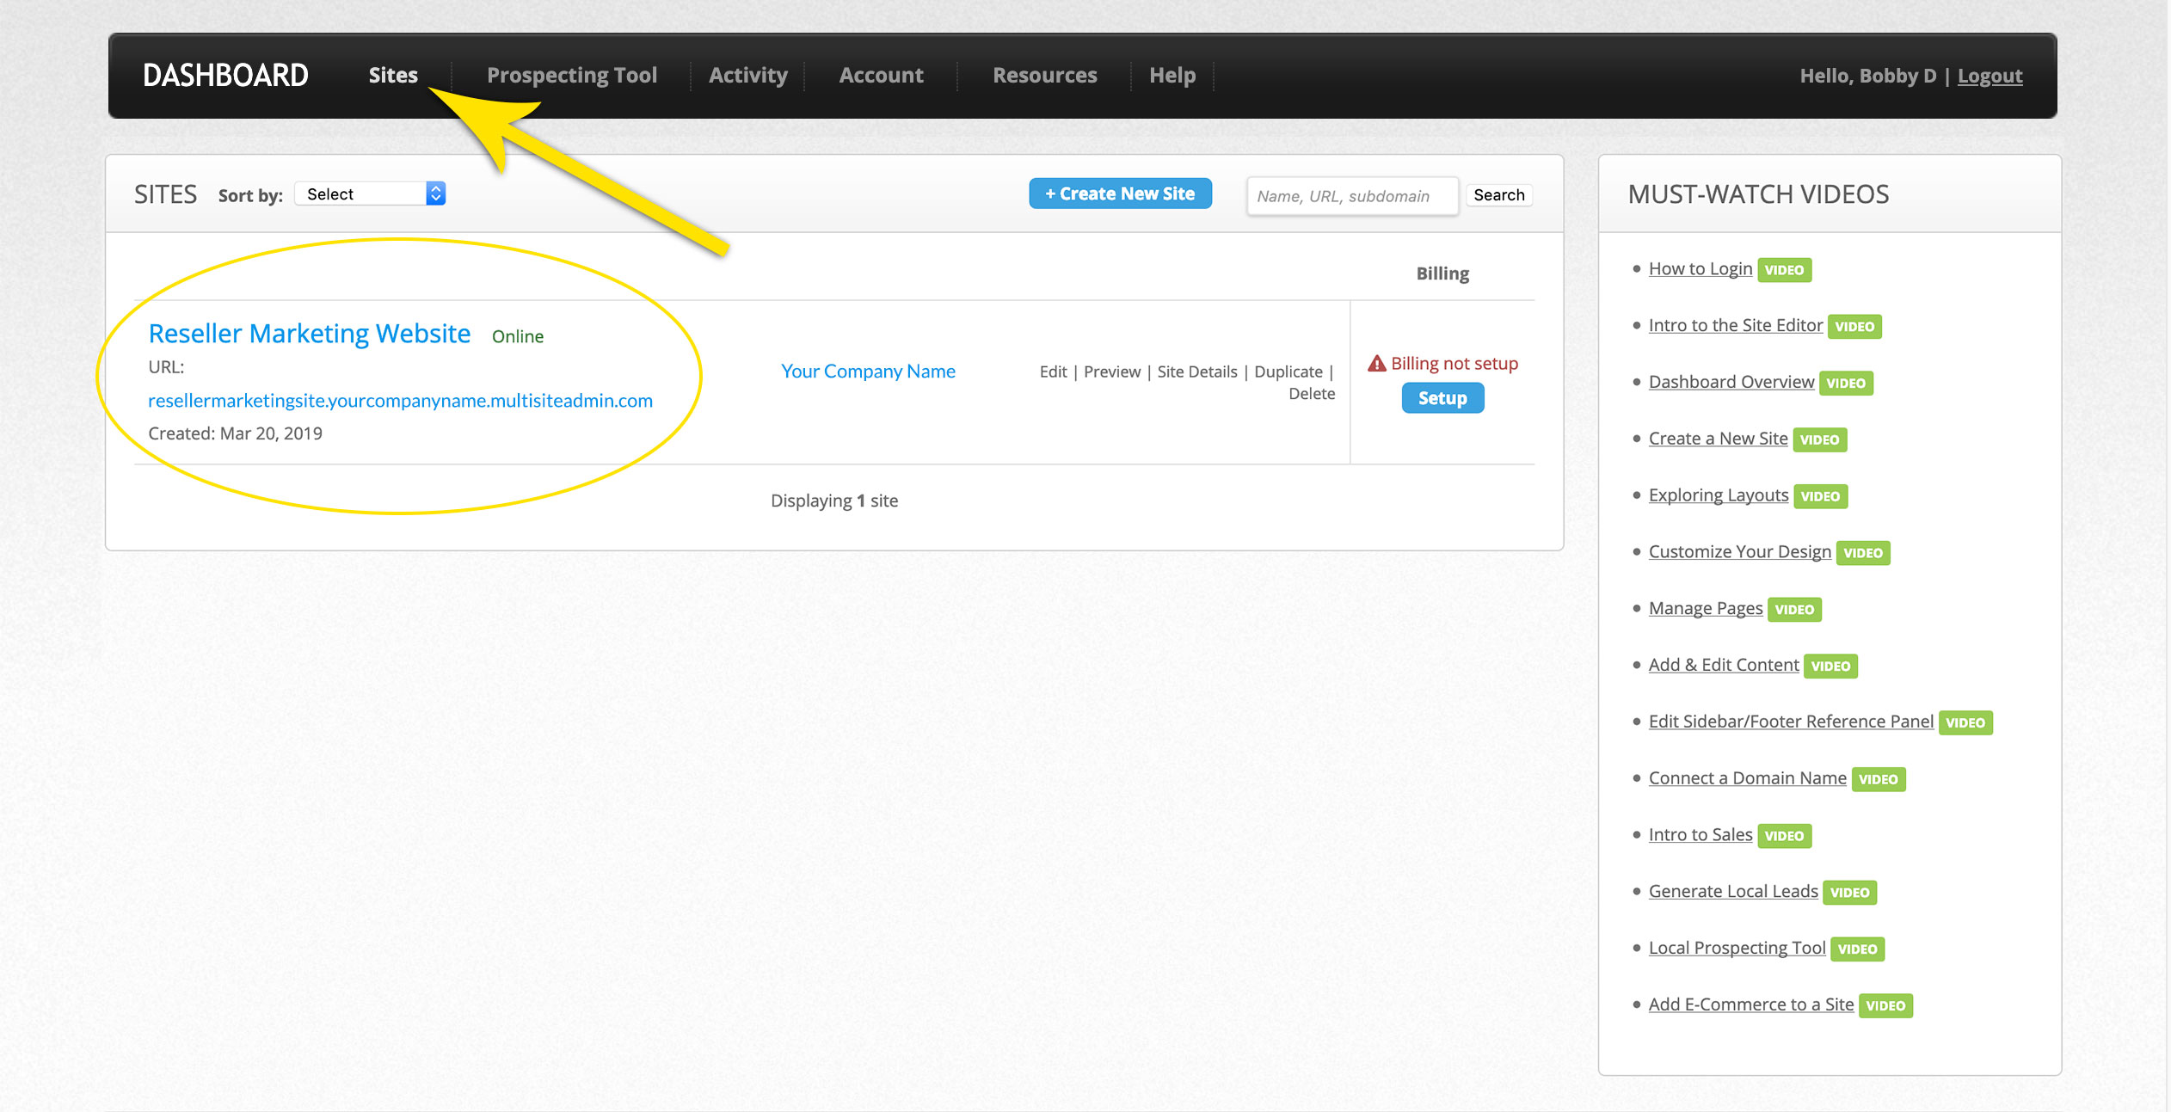2171x1112 pixels.
Task: Click the MUST-WATCH VIDEOS heading
Action: click(1758, 194)
